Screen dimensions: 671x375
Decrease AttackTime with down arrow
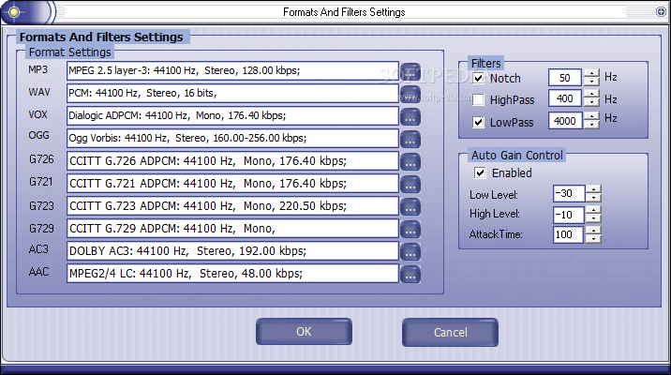point(593,238)
